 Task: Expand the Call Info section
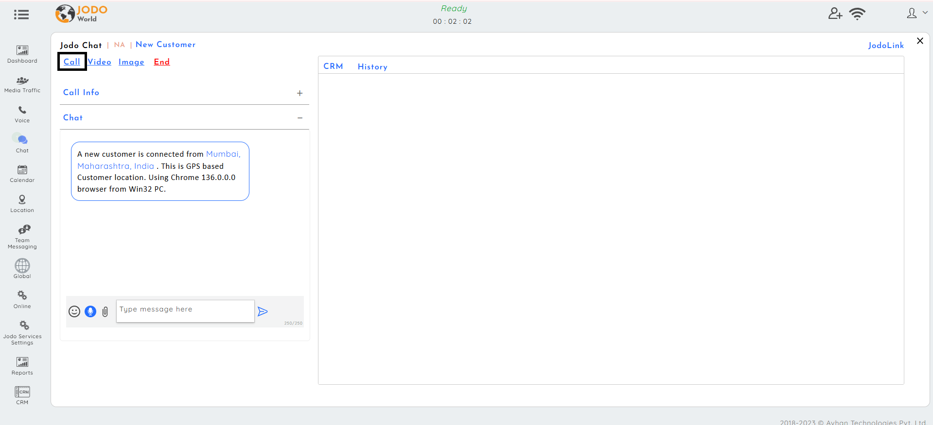coord(300,93)
